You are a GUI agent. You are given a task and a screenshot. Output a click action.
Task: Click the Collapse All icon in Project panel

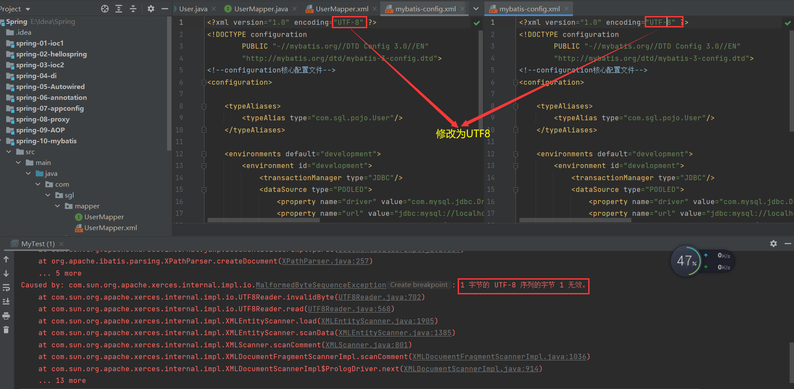[x=133, y=9]
